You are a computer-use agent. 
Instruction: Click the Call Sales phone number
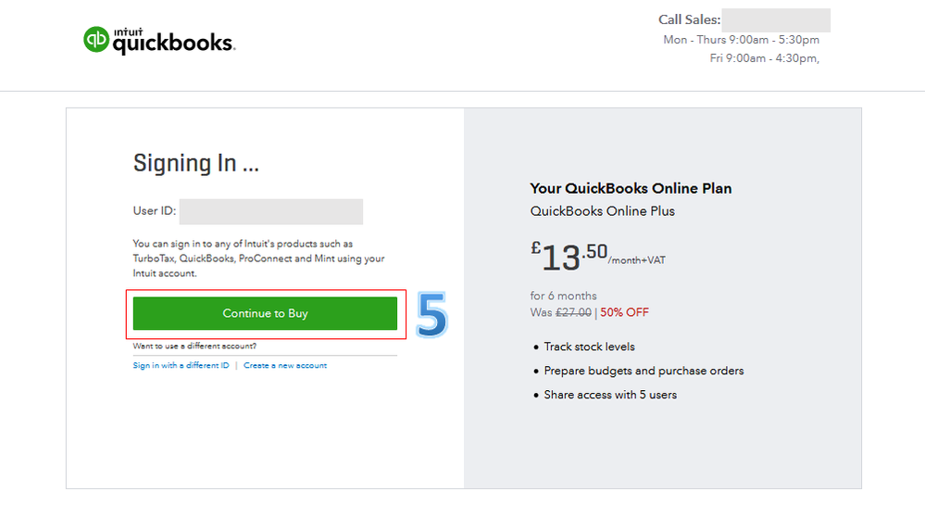pos(775,20)
